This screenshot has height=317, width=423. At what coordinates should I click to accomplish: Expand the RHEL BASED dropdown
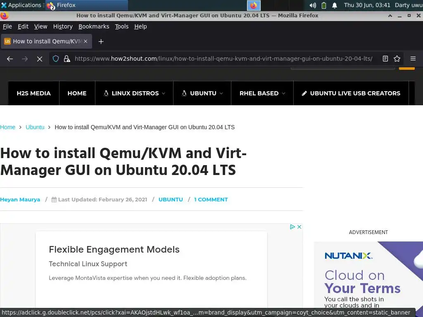tap(262, 93)
